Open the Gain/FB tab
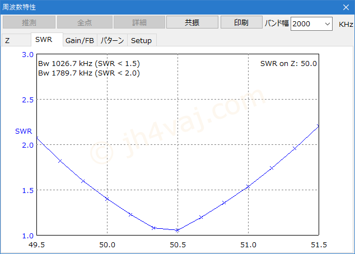355x254 pixels. click(x=80, y=40)
